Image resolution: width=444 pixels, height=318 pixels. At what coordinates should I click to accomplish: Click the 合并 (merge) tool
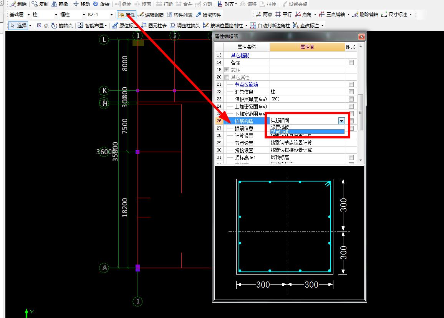click(x=184, y=4)
